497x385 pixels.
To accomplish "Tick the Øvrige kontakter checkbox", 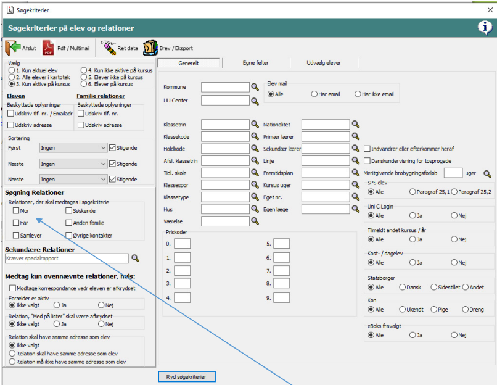I will tap(69, 235).
